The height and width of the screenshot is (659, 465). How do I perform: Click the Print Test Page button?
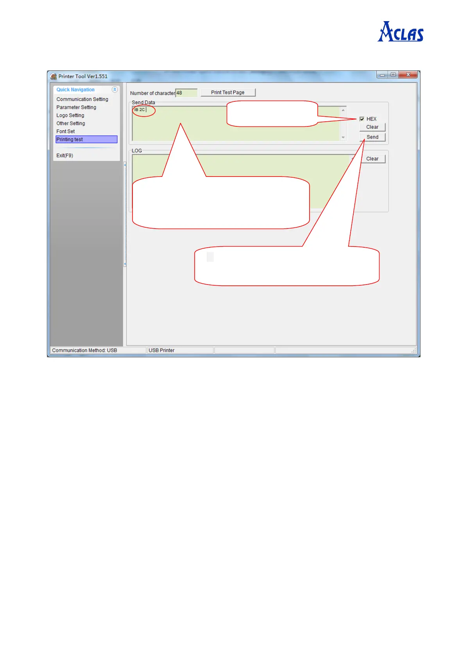point(228,92)
